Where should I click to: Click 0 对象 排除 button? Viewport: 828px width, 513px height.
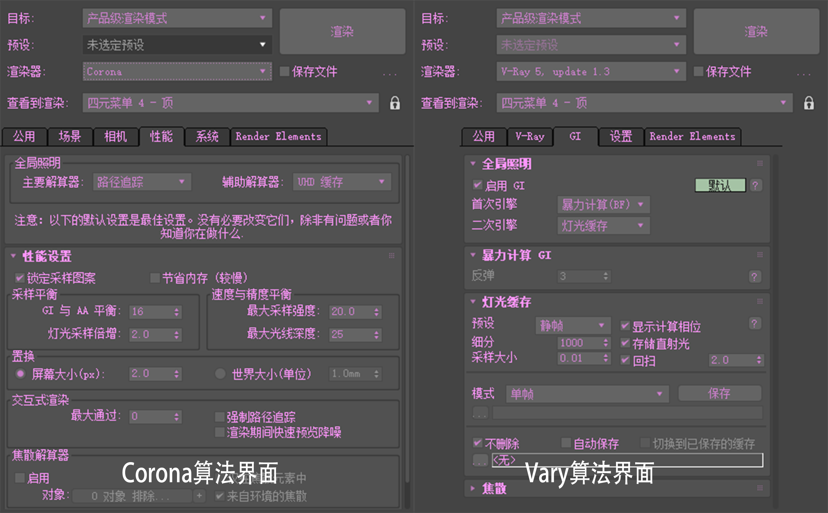tap(132, 496)
